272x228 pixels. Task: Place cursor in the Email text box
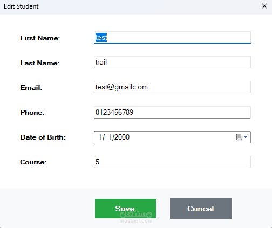tap(172, 87)
